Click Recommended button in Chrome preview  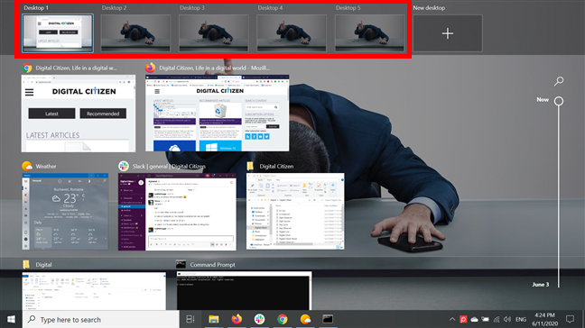[x=103, y=114]
